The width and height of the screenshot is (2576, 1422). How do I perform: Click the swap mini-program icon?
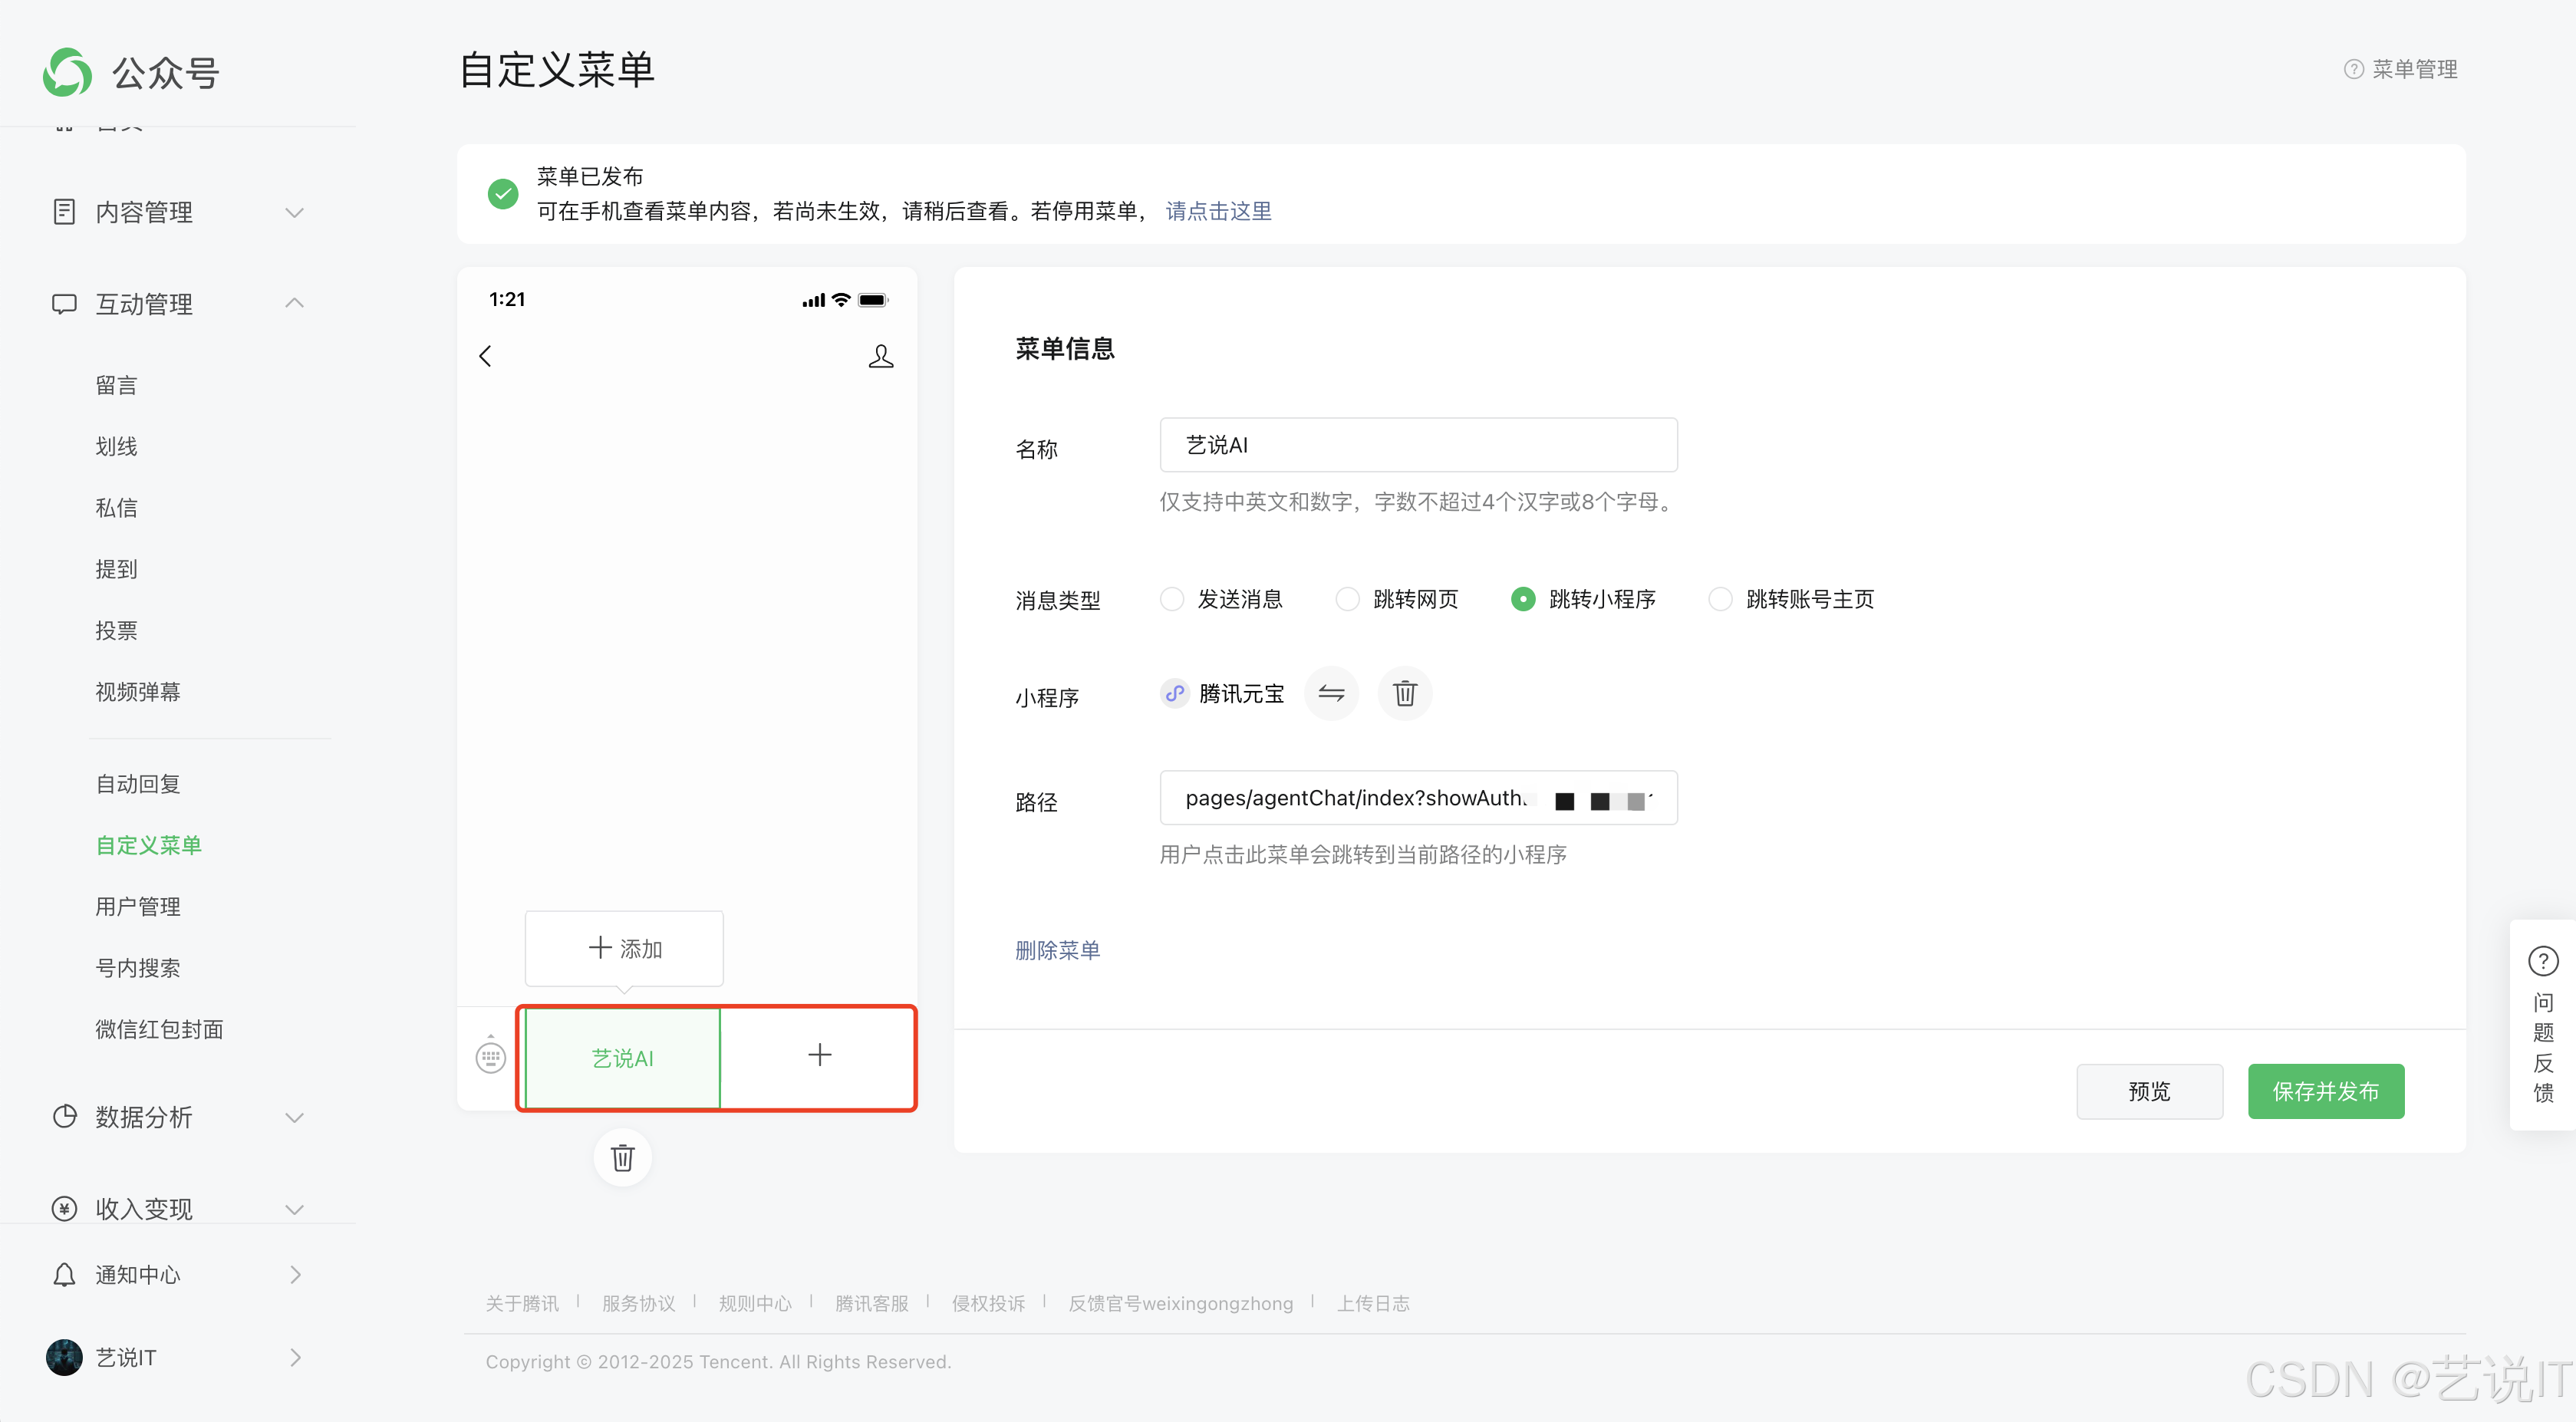1331,693
